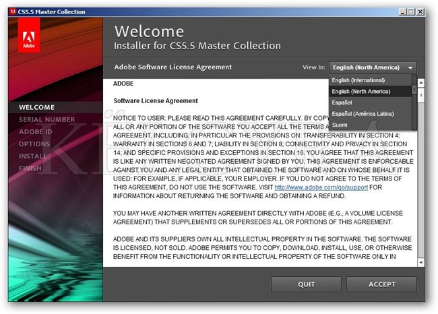Select the ADOBE ID step
Viewport: 438px width, 314px height.
[36, 131]
